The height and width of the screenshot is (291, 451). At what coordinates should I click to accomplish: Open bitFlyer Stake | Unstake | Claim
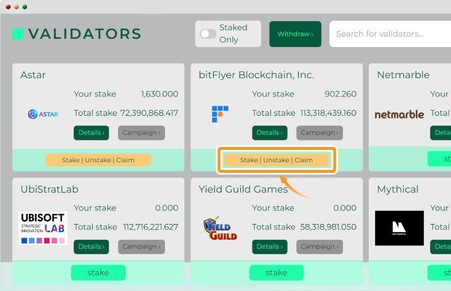point(277,160)
